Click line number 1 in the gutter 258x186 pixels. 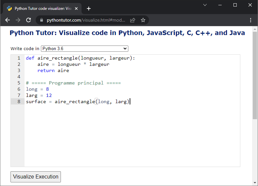click(x=19, y=58)
